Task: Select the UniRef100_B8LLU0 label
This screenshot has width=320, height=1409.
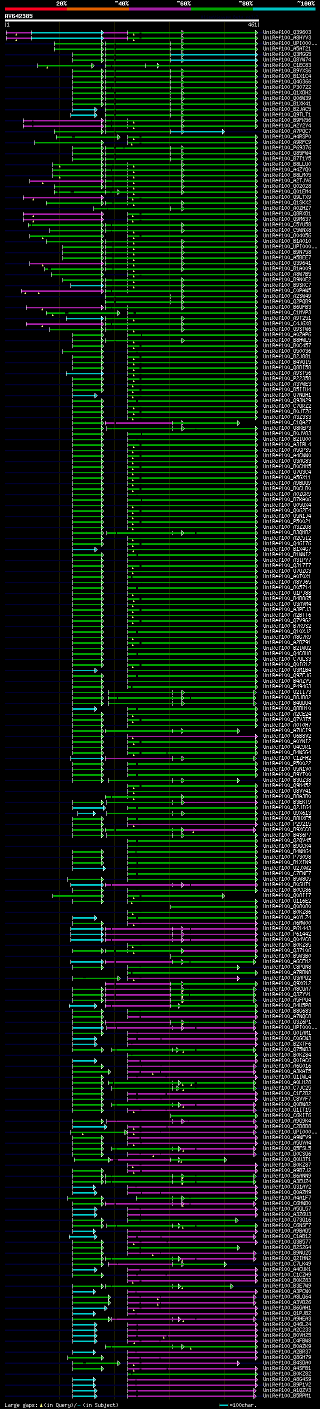Action: pos(287,164)
